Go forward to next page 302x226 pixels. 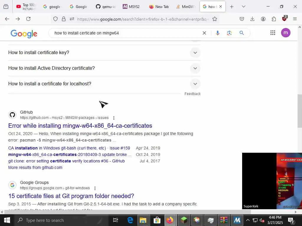pyautogui.click(x=18, y=19)
